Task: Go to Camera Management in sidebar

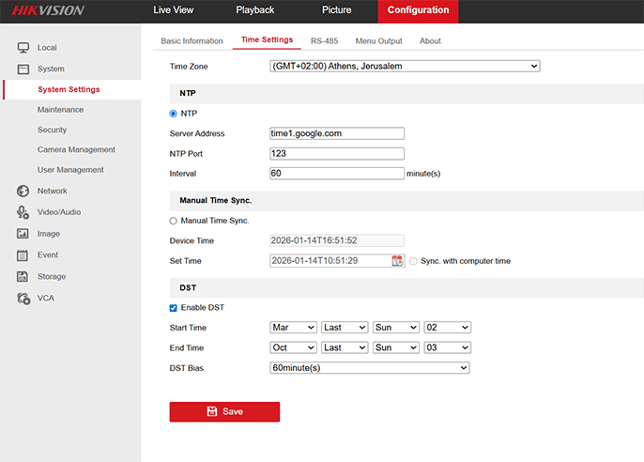Action: [x=76, y=149]
